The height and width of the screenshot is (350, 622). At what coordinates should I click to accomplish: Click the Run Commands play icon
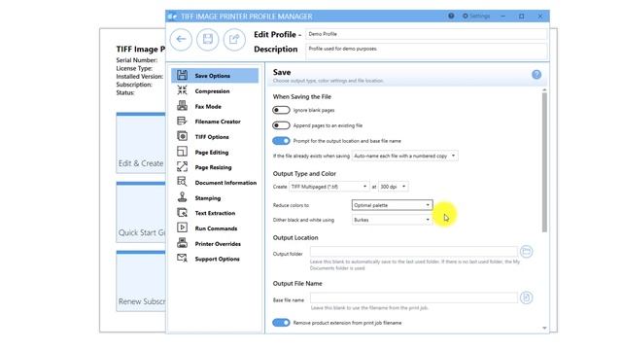[x=182, y=227]
